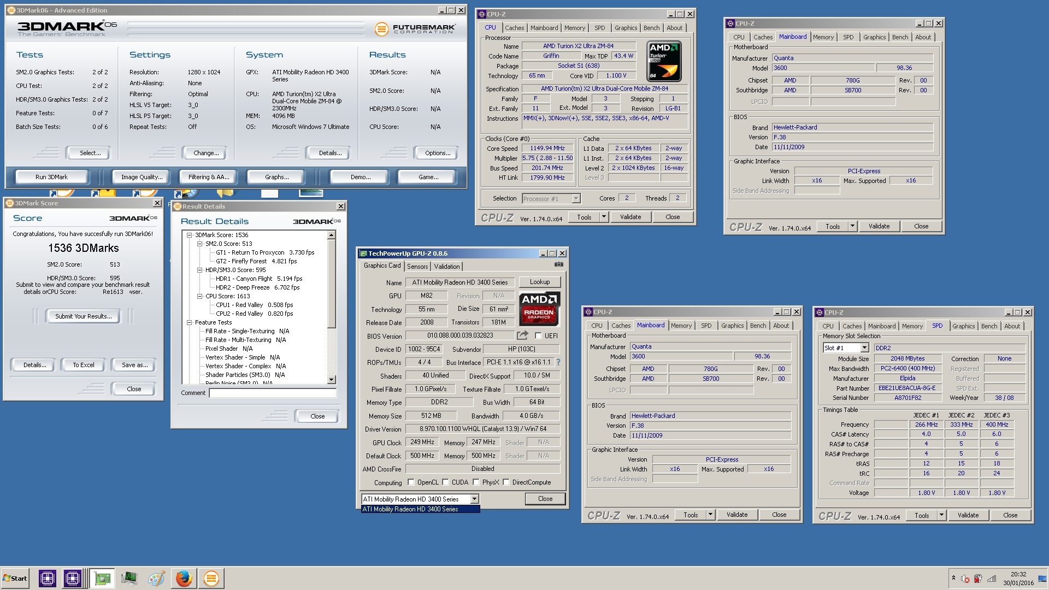Click Submit Your Results... button
Screen dimensions: 1049x590
[x=84, y=316]
